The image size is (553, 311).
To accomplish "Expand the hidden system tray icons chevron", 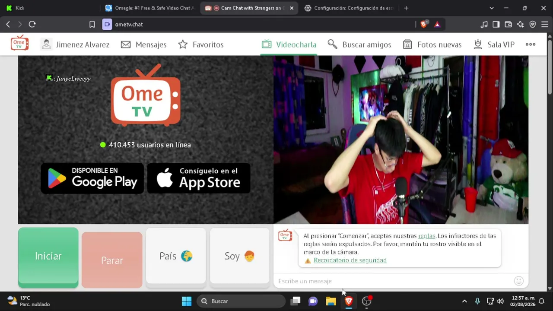I will pos(464,301).
